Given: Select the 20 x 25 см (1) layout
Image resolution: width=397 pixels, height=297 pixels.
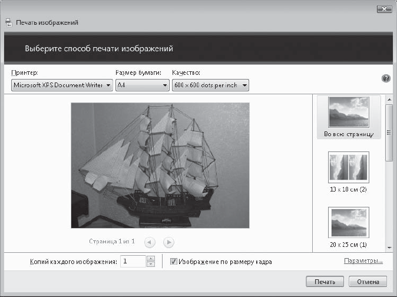Looking at the screenshot, I should [x=349, y=227].
